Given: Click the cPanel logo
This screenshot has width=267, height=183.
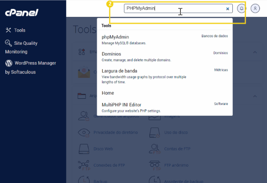Looking at the screenshot, I should (22, 12).
